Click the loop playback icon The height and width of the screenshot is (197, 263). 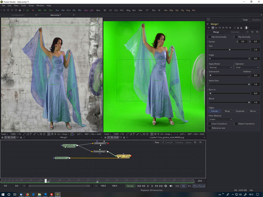click(x=166, y=186)
